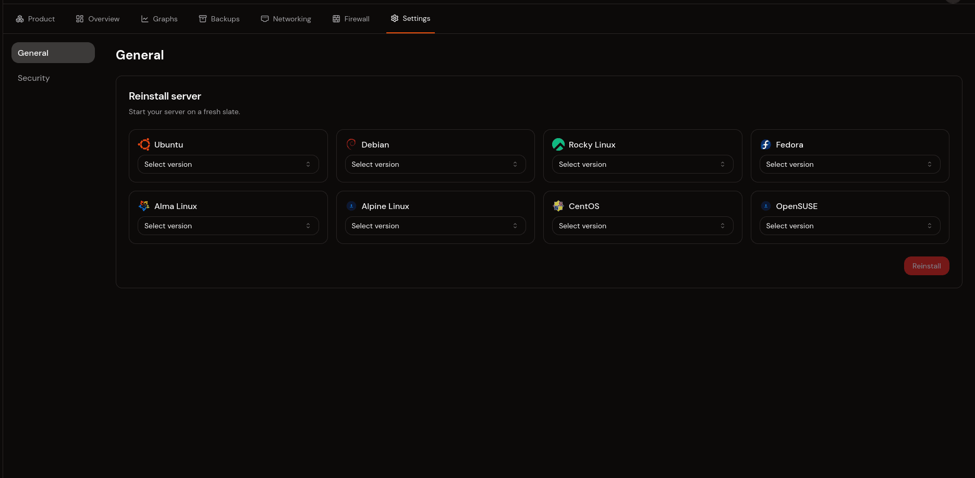Select General in the sidebar
This screenshot has width=975, height=478.
53,53
